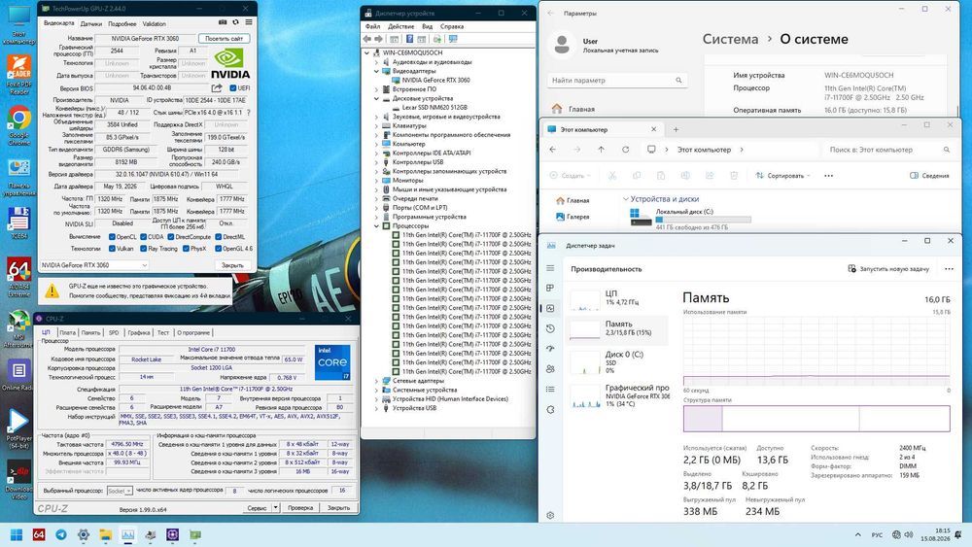Image resolution: width=972 pixels, height=547 pixels.
Task: Expand Task Manager navigation hamburger menu
Action: [550, 268]
